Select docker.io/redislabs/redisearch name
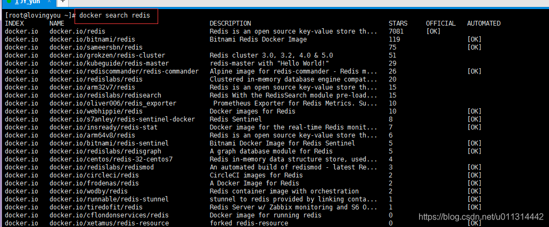 coord(105,95)
